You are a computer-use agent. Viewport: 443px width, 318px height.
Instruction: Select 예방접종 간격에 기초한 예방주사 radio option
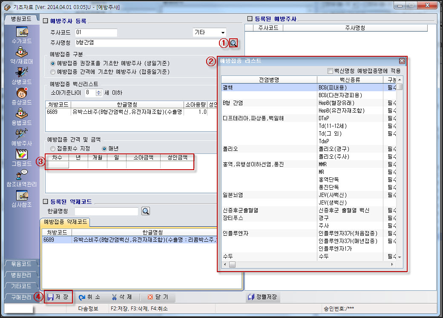click(x=53, y=71)
